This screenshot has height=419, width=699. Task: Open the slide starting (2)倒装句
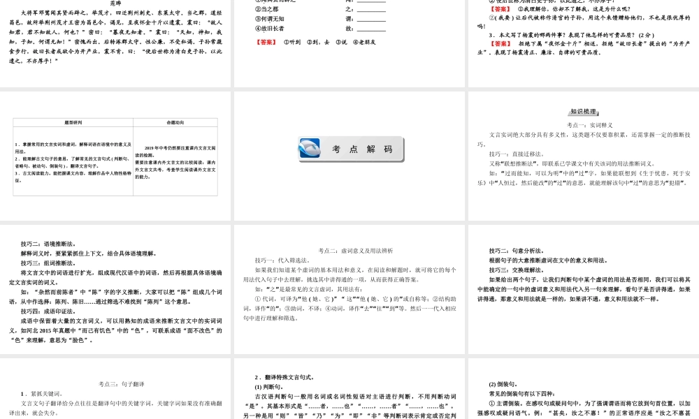tap(584, 389)
